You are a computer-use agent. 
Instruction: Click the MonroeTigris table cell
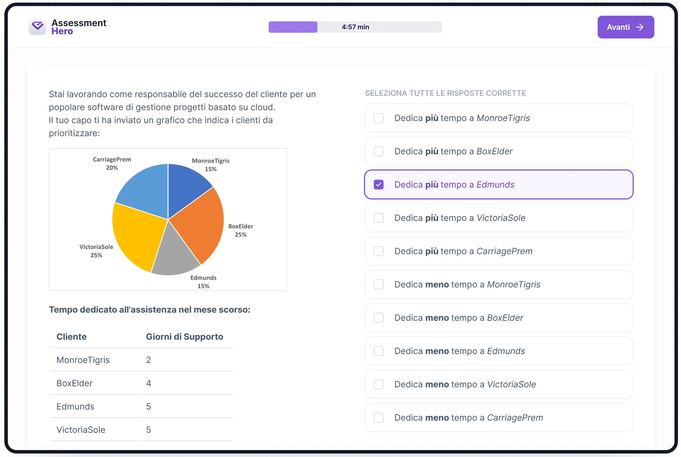(x=83, y=360)
